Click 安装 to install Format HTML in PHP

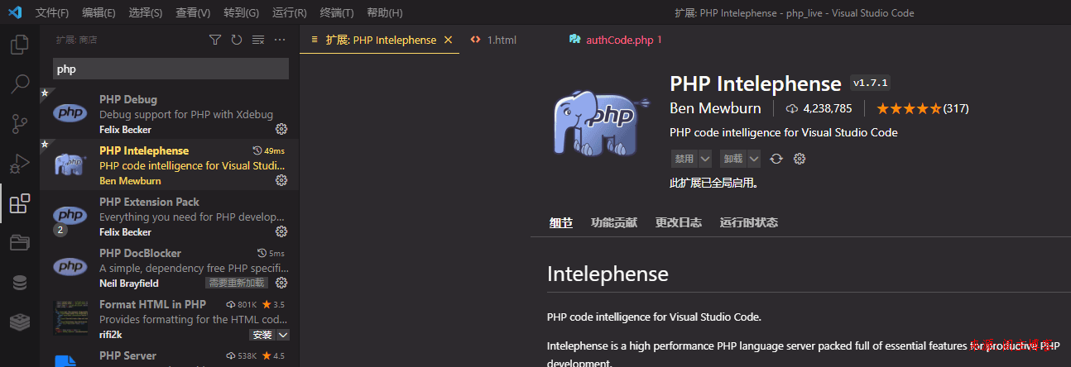point(262,335)
